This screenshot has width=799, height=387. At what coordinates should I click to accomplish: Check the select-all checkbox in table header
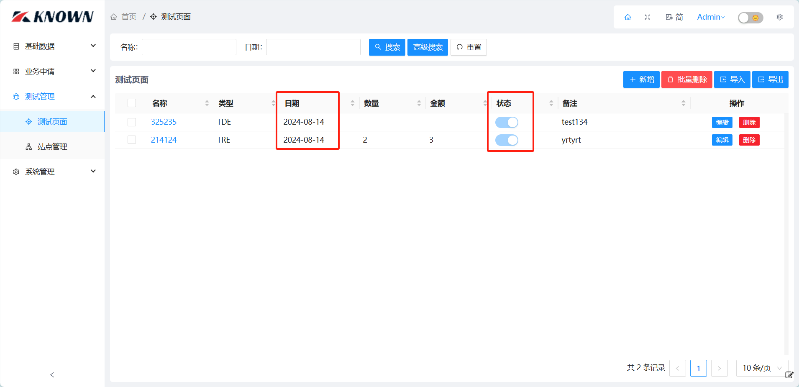click(132, 103)
